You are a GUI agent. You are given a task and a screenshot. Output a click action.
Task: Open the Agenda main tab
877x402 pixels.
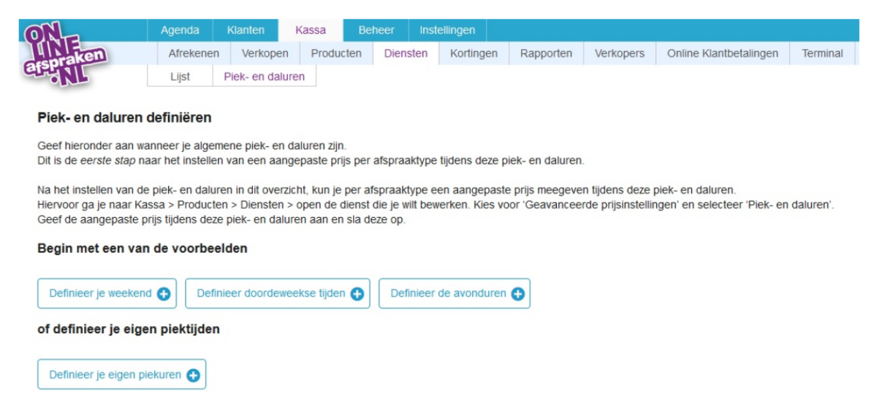click(x=180, y=30)
